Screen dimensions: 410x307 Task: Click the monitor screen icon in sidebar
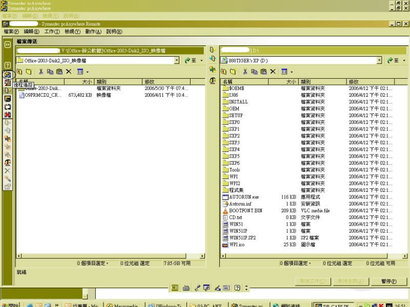click(8, 99)
